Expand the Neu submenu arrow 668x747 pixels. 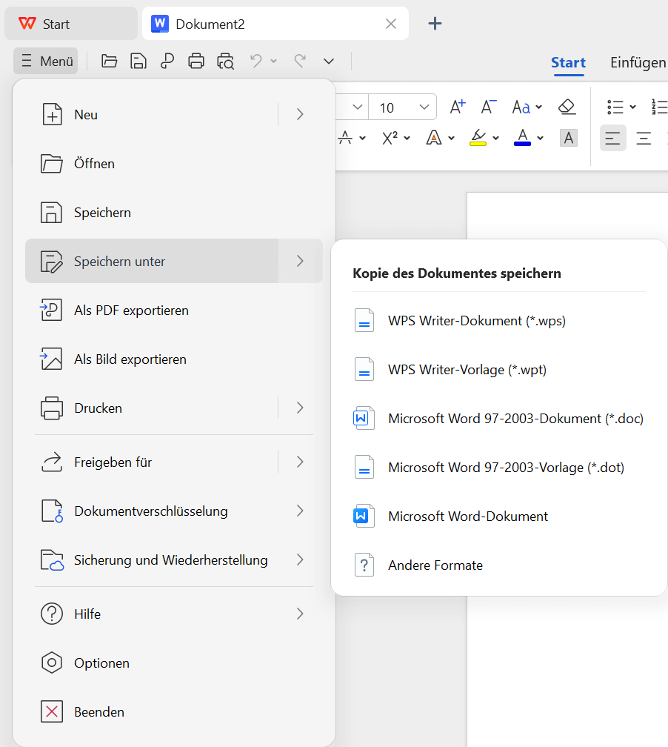click(300, 114)
